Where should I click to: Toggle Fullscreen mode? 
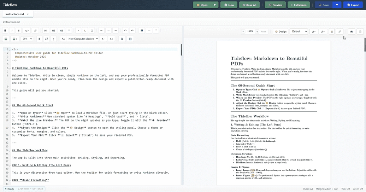coord(299,5)
